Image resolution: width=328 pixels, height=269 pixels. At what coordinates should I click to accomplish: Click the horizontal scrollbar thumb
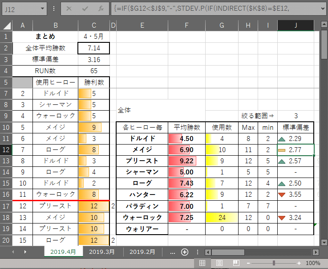[228, 252]
